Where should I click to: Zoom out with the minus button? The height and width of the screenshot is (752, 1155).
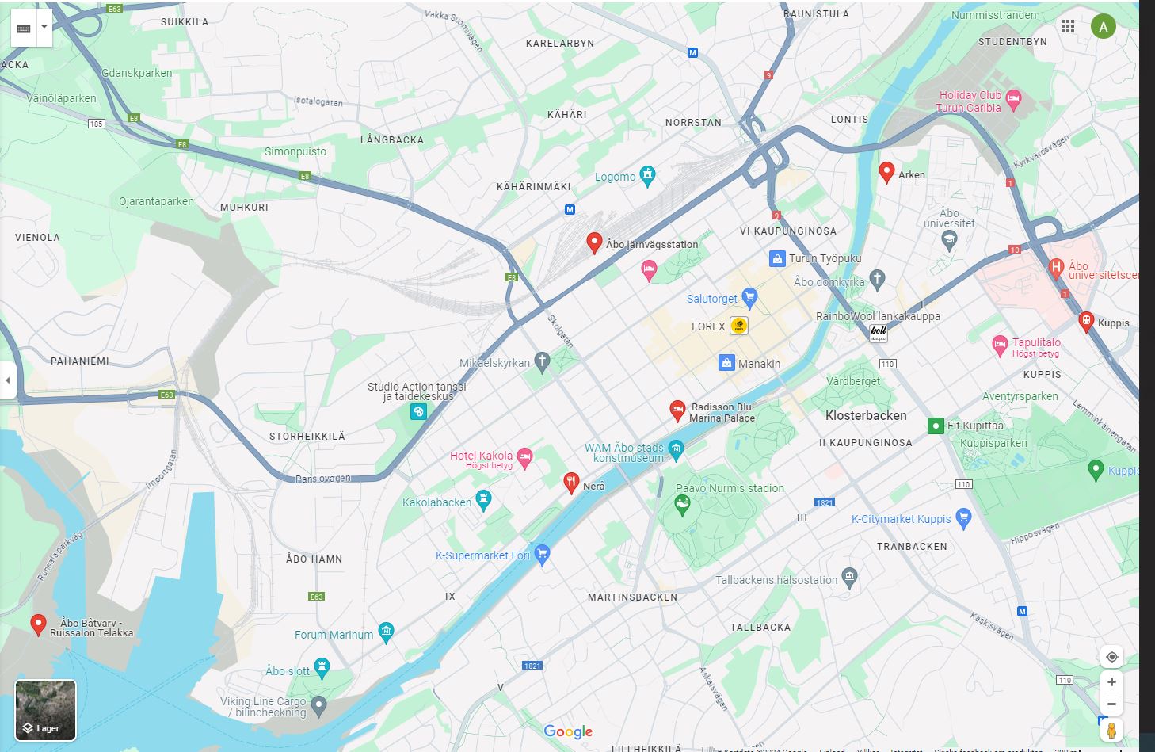(x=1111, y=704)
